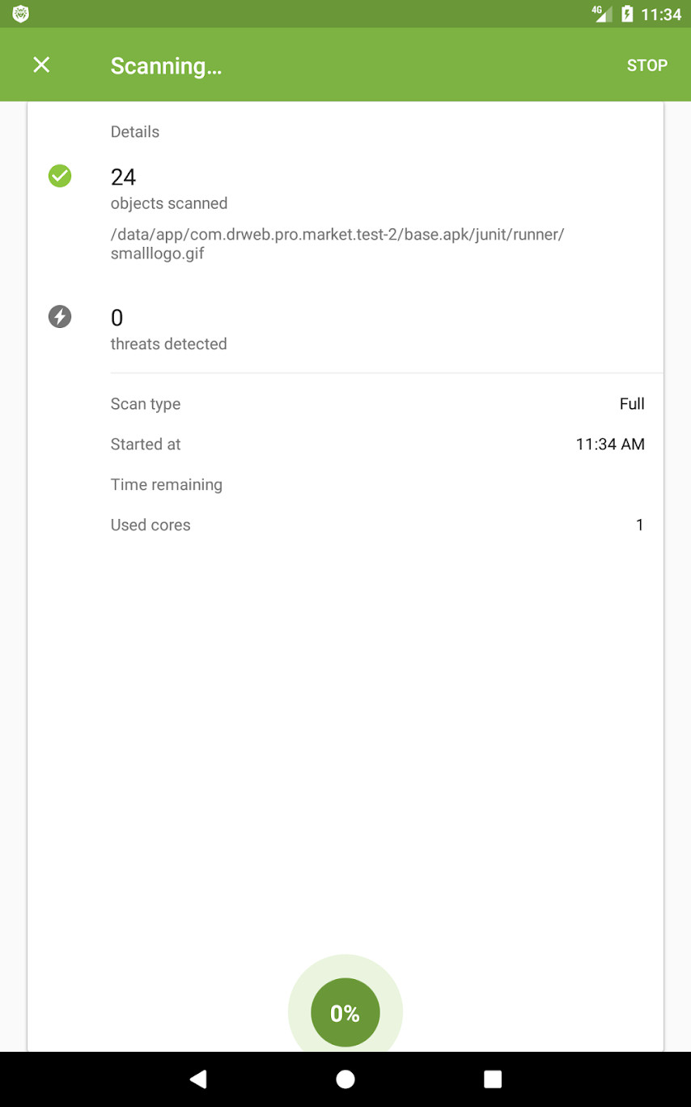Tap the Scanning… title text

coord(166,66)
